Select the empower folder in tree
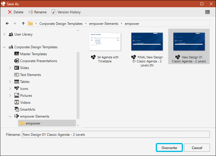The height and width of the screenshot is (156, 216). (47, 123)
